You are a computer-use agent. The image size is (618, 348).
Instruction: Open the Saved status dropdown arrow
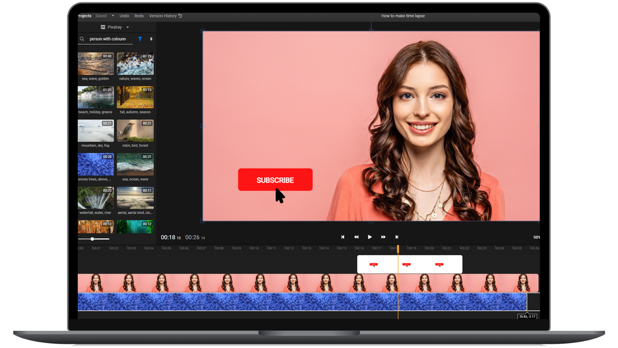tap(113, 16)
